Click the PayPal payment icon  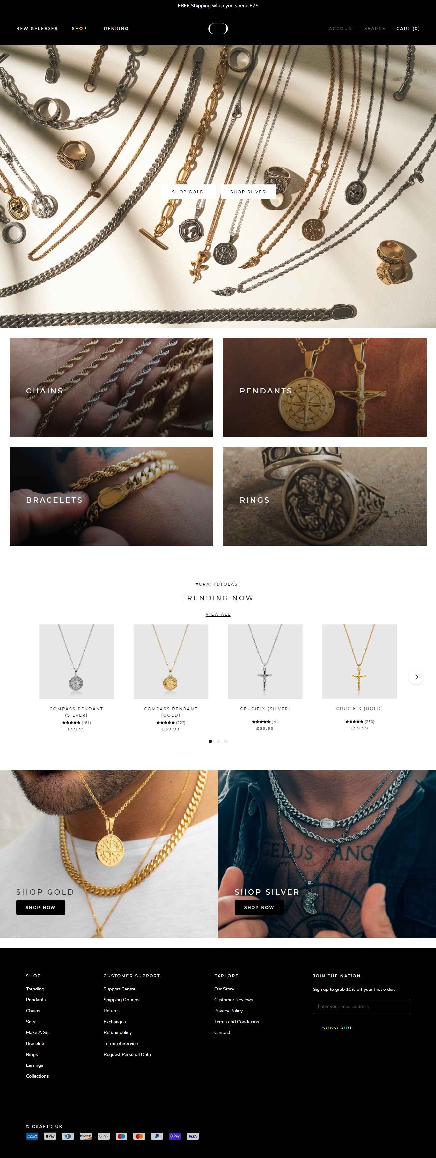click(x=157, y=1136)
